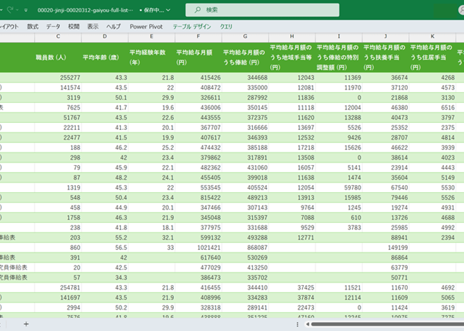The width and height of the screenshot is (464, 331).
Task: Select column D header
Action: [105, 36]
